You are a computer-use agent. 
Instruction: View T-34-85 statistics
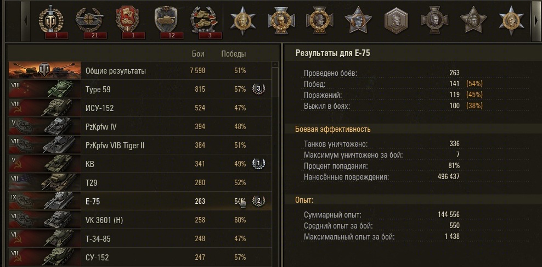pos(100,238)
